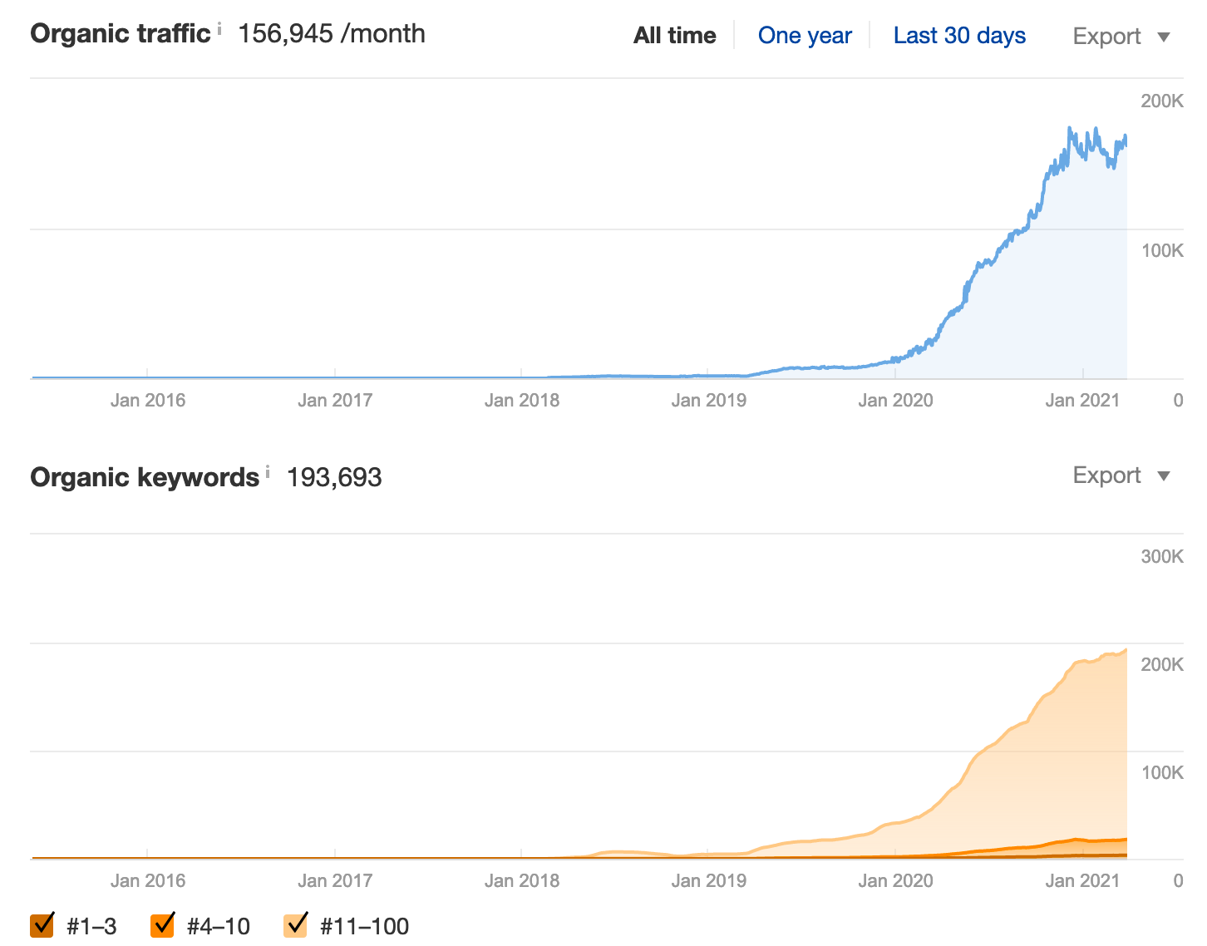Show the Last 30 days range
This screenshot has height=946, width=1207.
(x=958, y=36)
